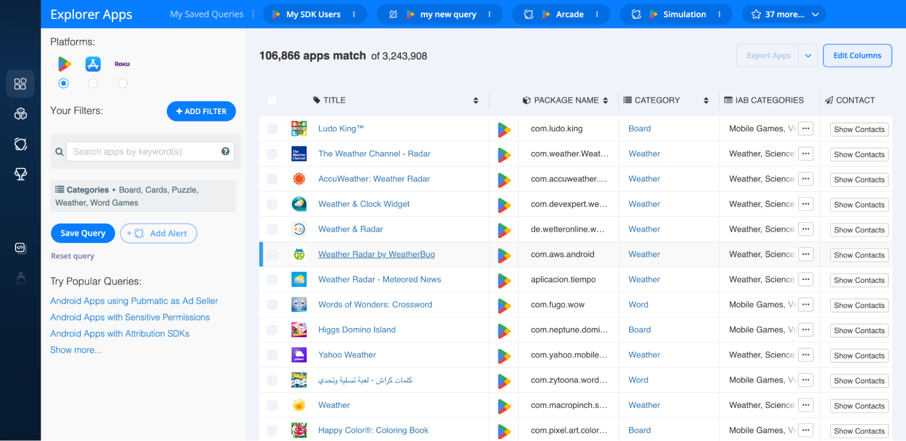The height and width of the screenshot is (441, 906).
Task: Click the search magnifier icon
Action: [x=59, y=152]
